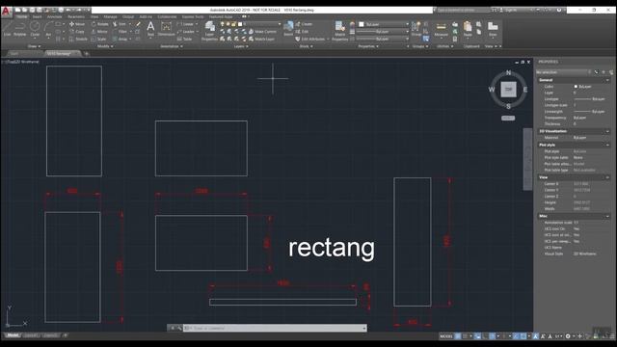This screenshot has width=617, height=347.
Task: Choose the Trim command
Action: coord(120,24)
